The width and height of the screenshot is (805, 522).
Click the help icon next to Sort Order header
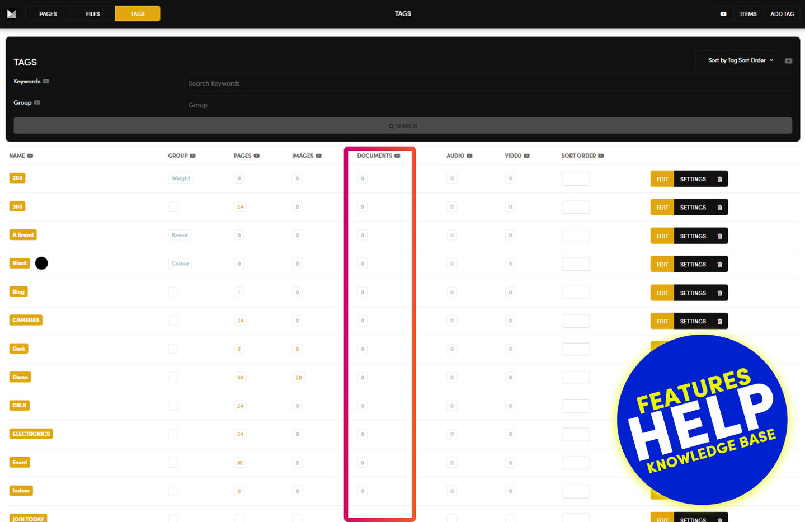(x=601, y=156)
